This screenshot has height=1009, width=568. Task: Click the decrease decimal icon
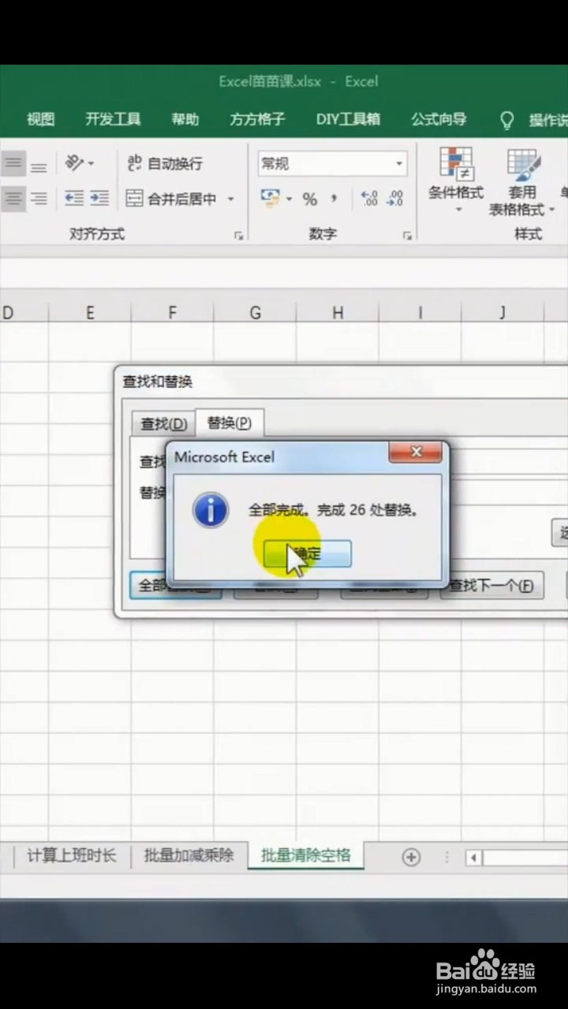pos(395,199)
